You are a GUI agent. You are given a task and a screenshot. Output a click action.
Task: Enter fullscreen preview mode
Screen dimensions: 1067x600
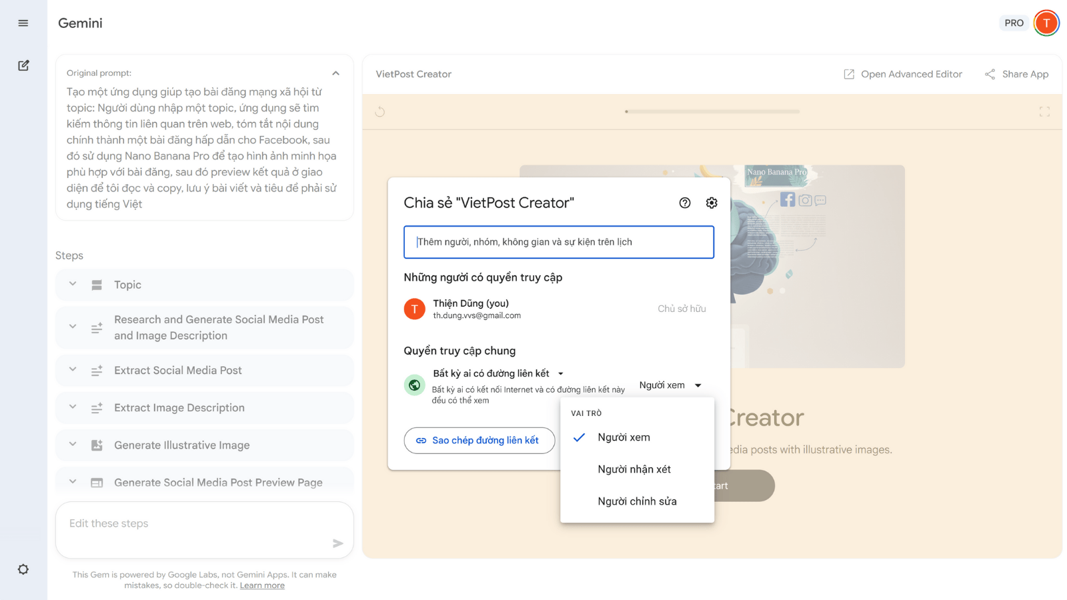1044,112
